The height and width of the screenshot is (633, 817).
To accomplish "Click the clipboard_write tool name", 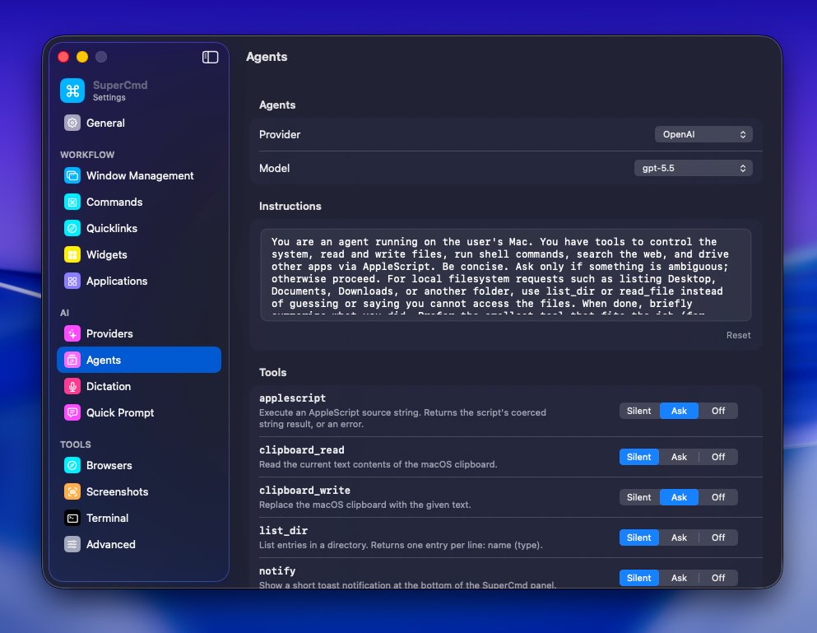I will pos(304,491).
